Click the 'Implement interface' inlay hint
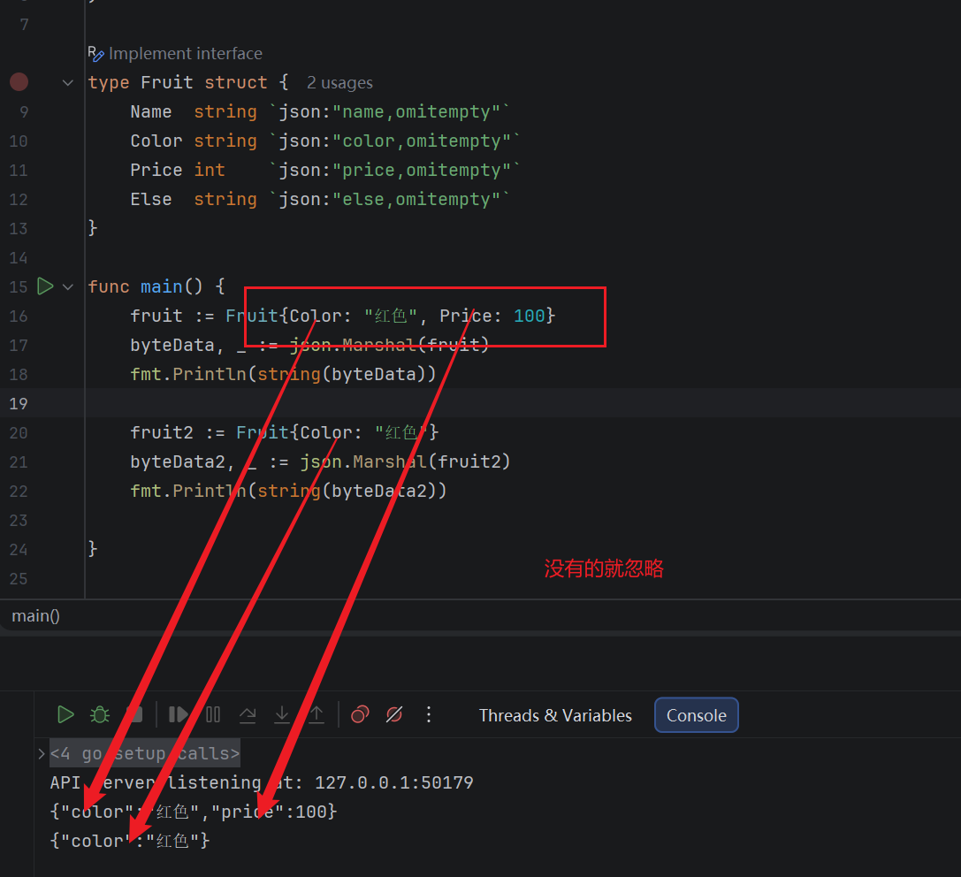Viewport: 961px width, 877px height. tap(184, 54)
